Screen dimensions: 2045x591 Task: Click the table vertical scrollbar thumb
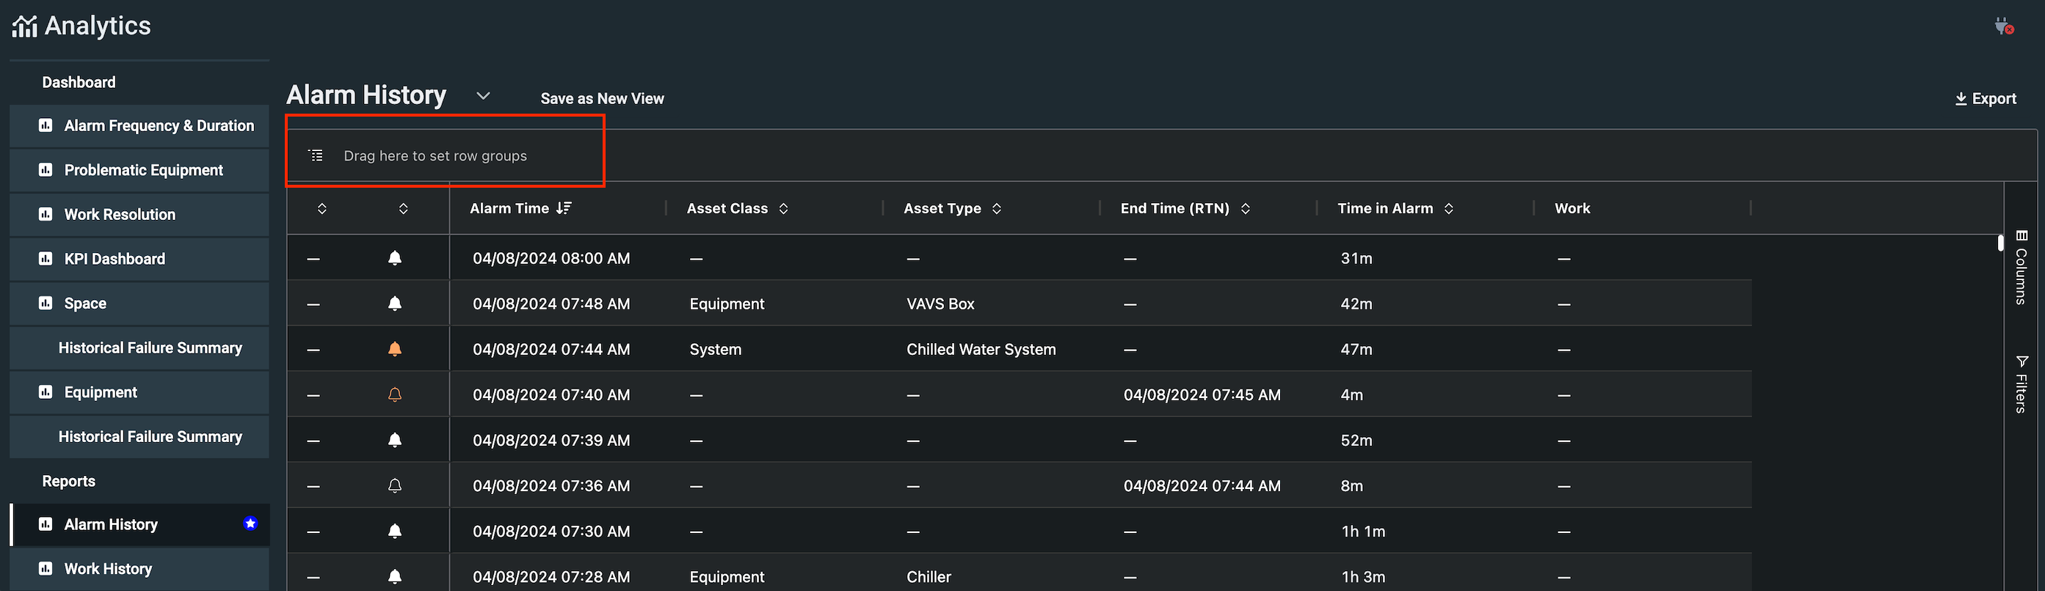point(2000,243)
